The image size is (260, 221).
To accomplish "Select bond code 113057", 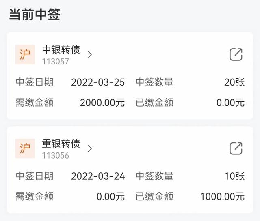I will click(55, 62).
